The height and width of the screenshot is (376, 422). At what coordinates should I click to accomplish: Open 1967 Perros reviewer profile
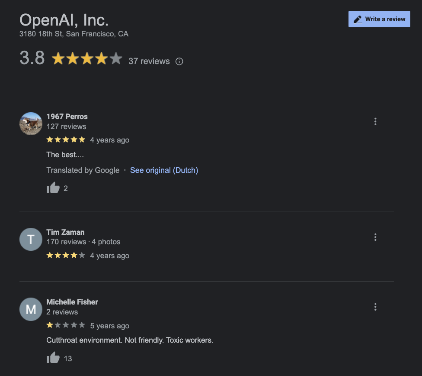tap(67, 117)
